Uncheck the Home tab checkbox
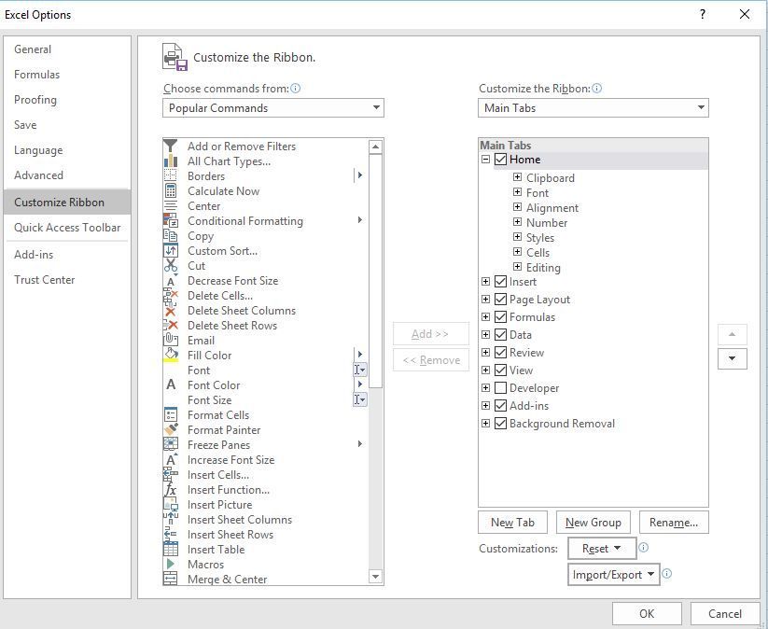This screenshot has width=768, height=629. pyautogui.click(x=500, y=160)
